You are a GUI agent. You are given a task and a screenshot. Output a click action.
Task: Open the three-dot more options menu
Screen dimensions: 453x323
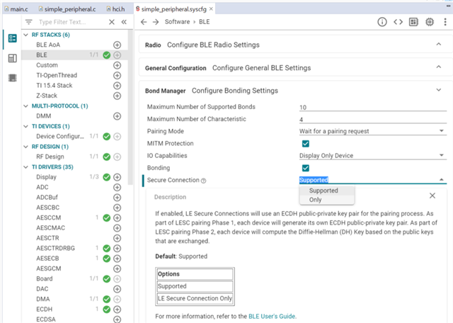coord(445,22)
